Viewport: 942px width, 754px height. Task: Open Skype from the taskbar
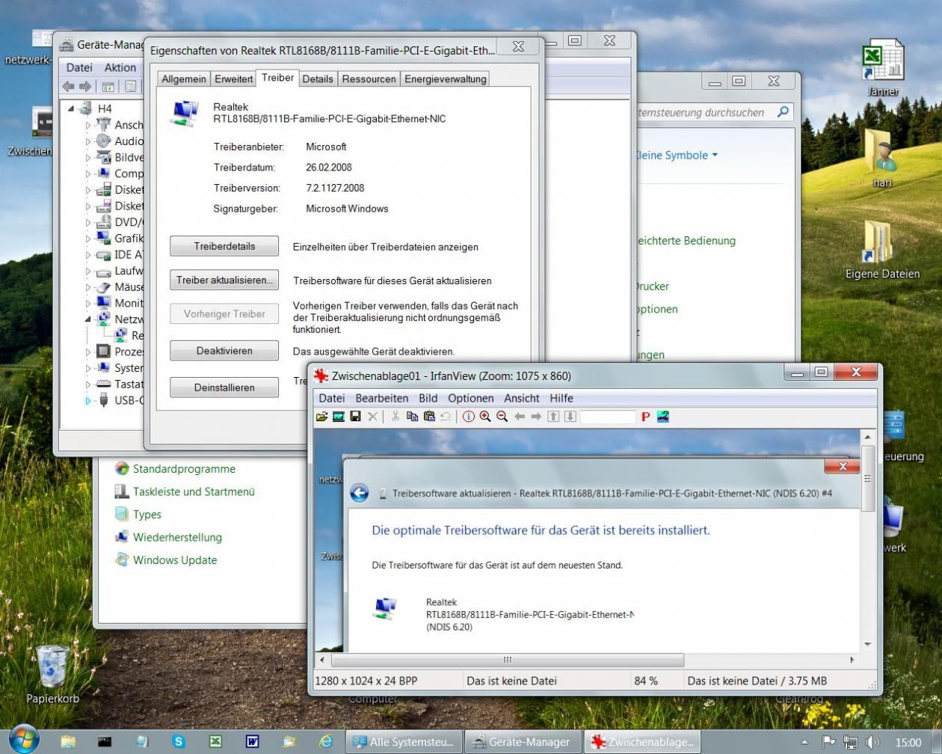point(179,741)
